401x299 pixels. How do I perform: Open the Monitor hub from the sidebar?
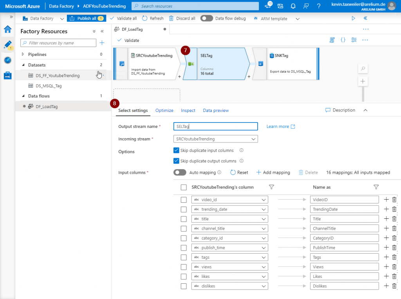click(x=7, y=60)
